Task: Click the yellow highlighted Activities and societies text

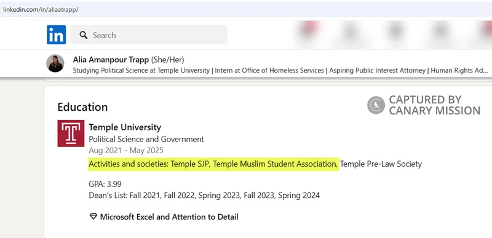Action: point(213,164)
